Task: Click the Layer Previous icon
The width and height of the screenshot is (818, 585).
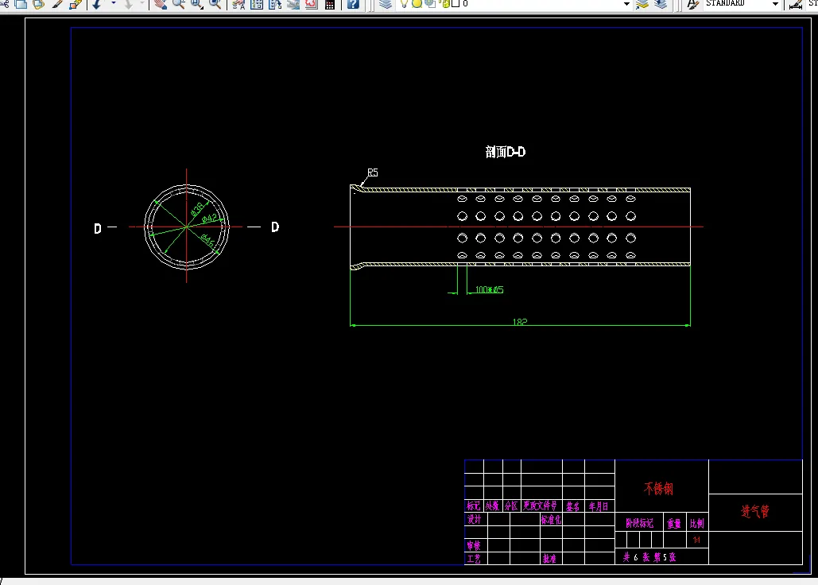Action: click(661, 4)
